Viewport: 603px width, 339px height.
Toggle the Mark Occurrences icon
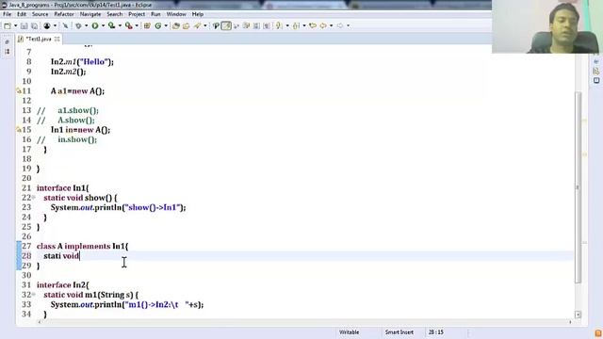[216, 25]
